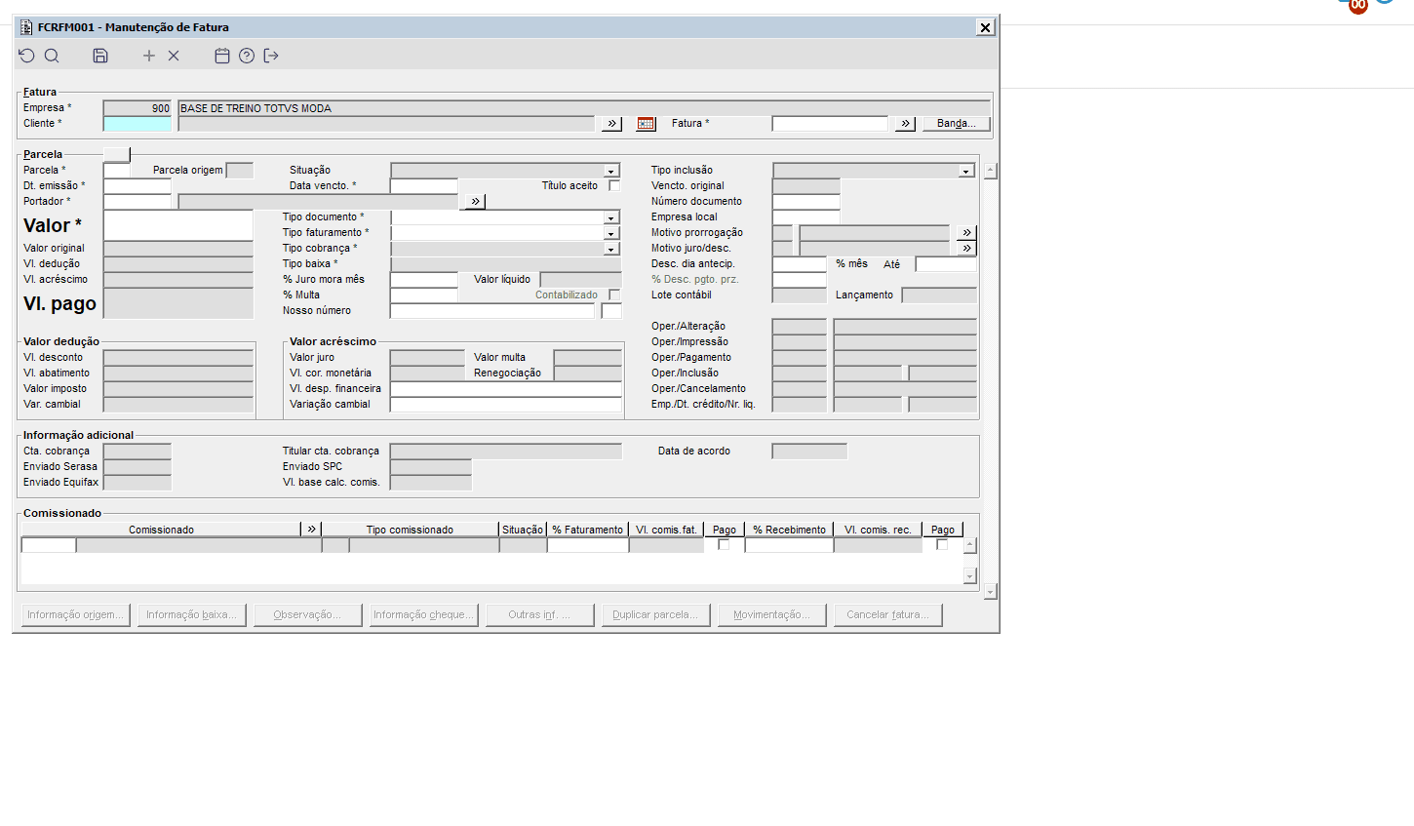Click the Outras inf. ... button
Screen dimensions: 1414x826
pos(539,614)
